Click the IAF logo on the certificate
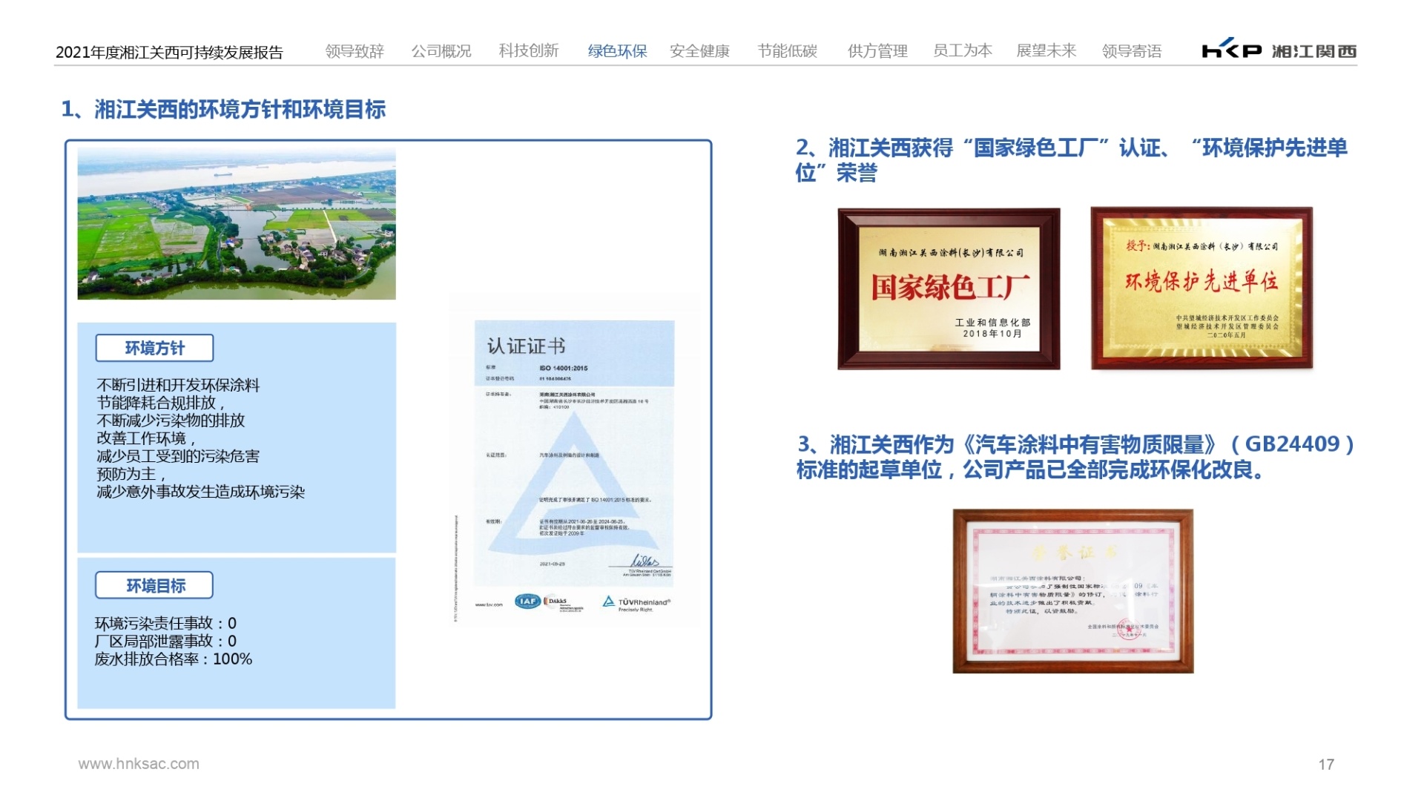This screenshot has width=1424, height=801. (528, 601)
